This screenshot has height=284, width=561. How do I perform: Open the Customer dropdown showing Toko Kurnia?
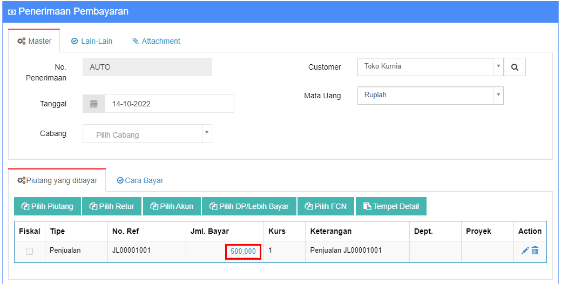[430, 67]
